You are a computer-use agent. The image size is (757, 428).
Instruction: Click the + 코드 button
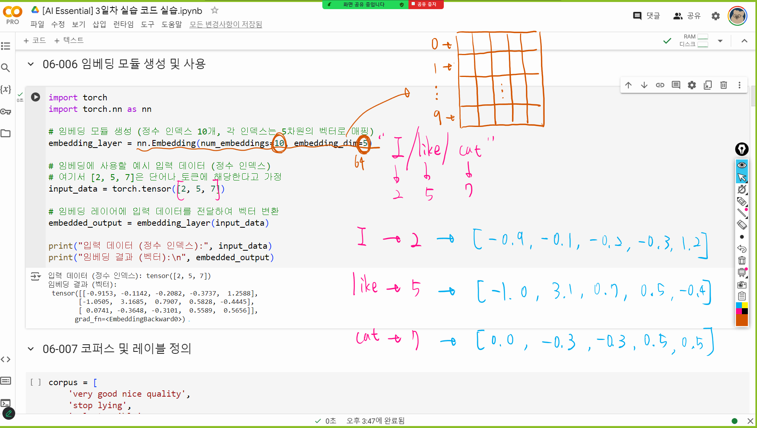(x=35, y=40)
